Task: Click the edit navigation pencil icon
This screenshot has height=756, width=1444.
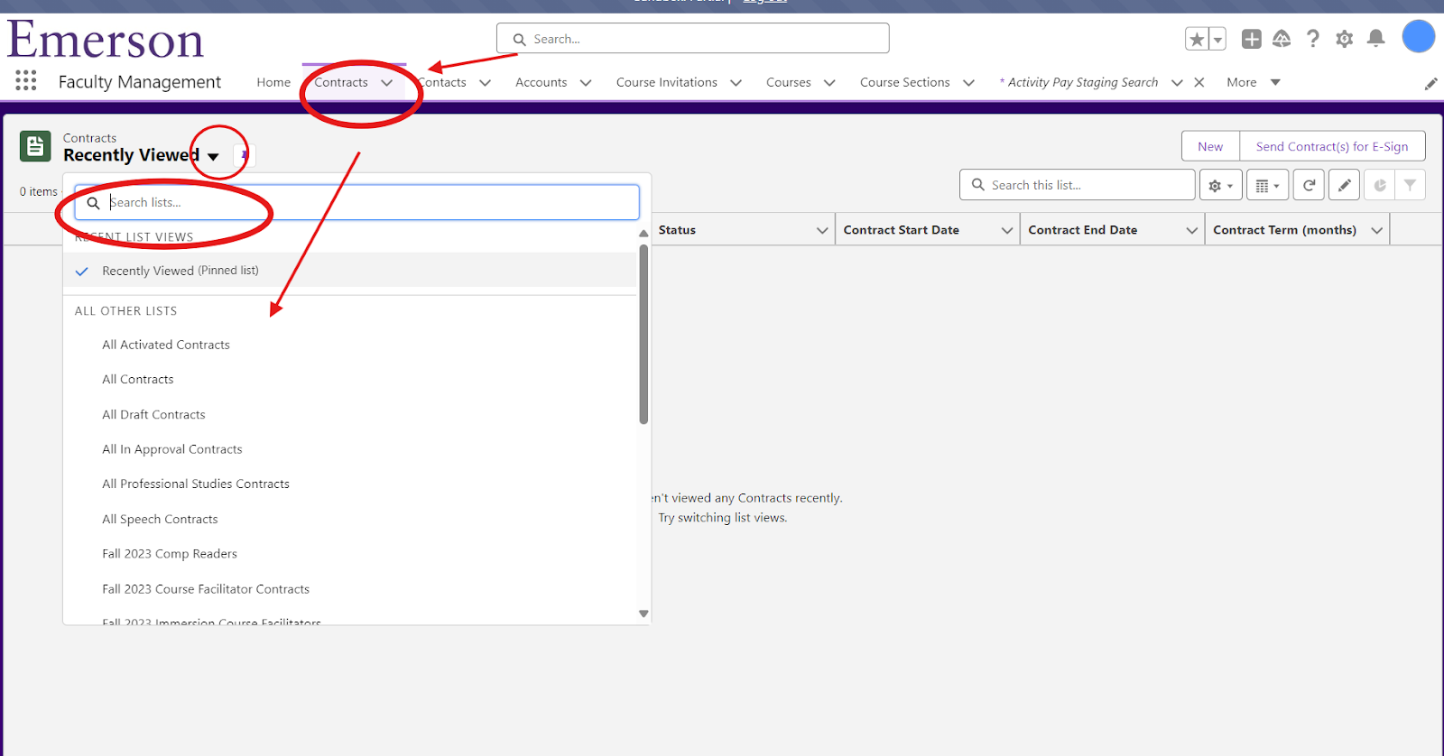Action: (1430, 84)
